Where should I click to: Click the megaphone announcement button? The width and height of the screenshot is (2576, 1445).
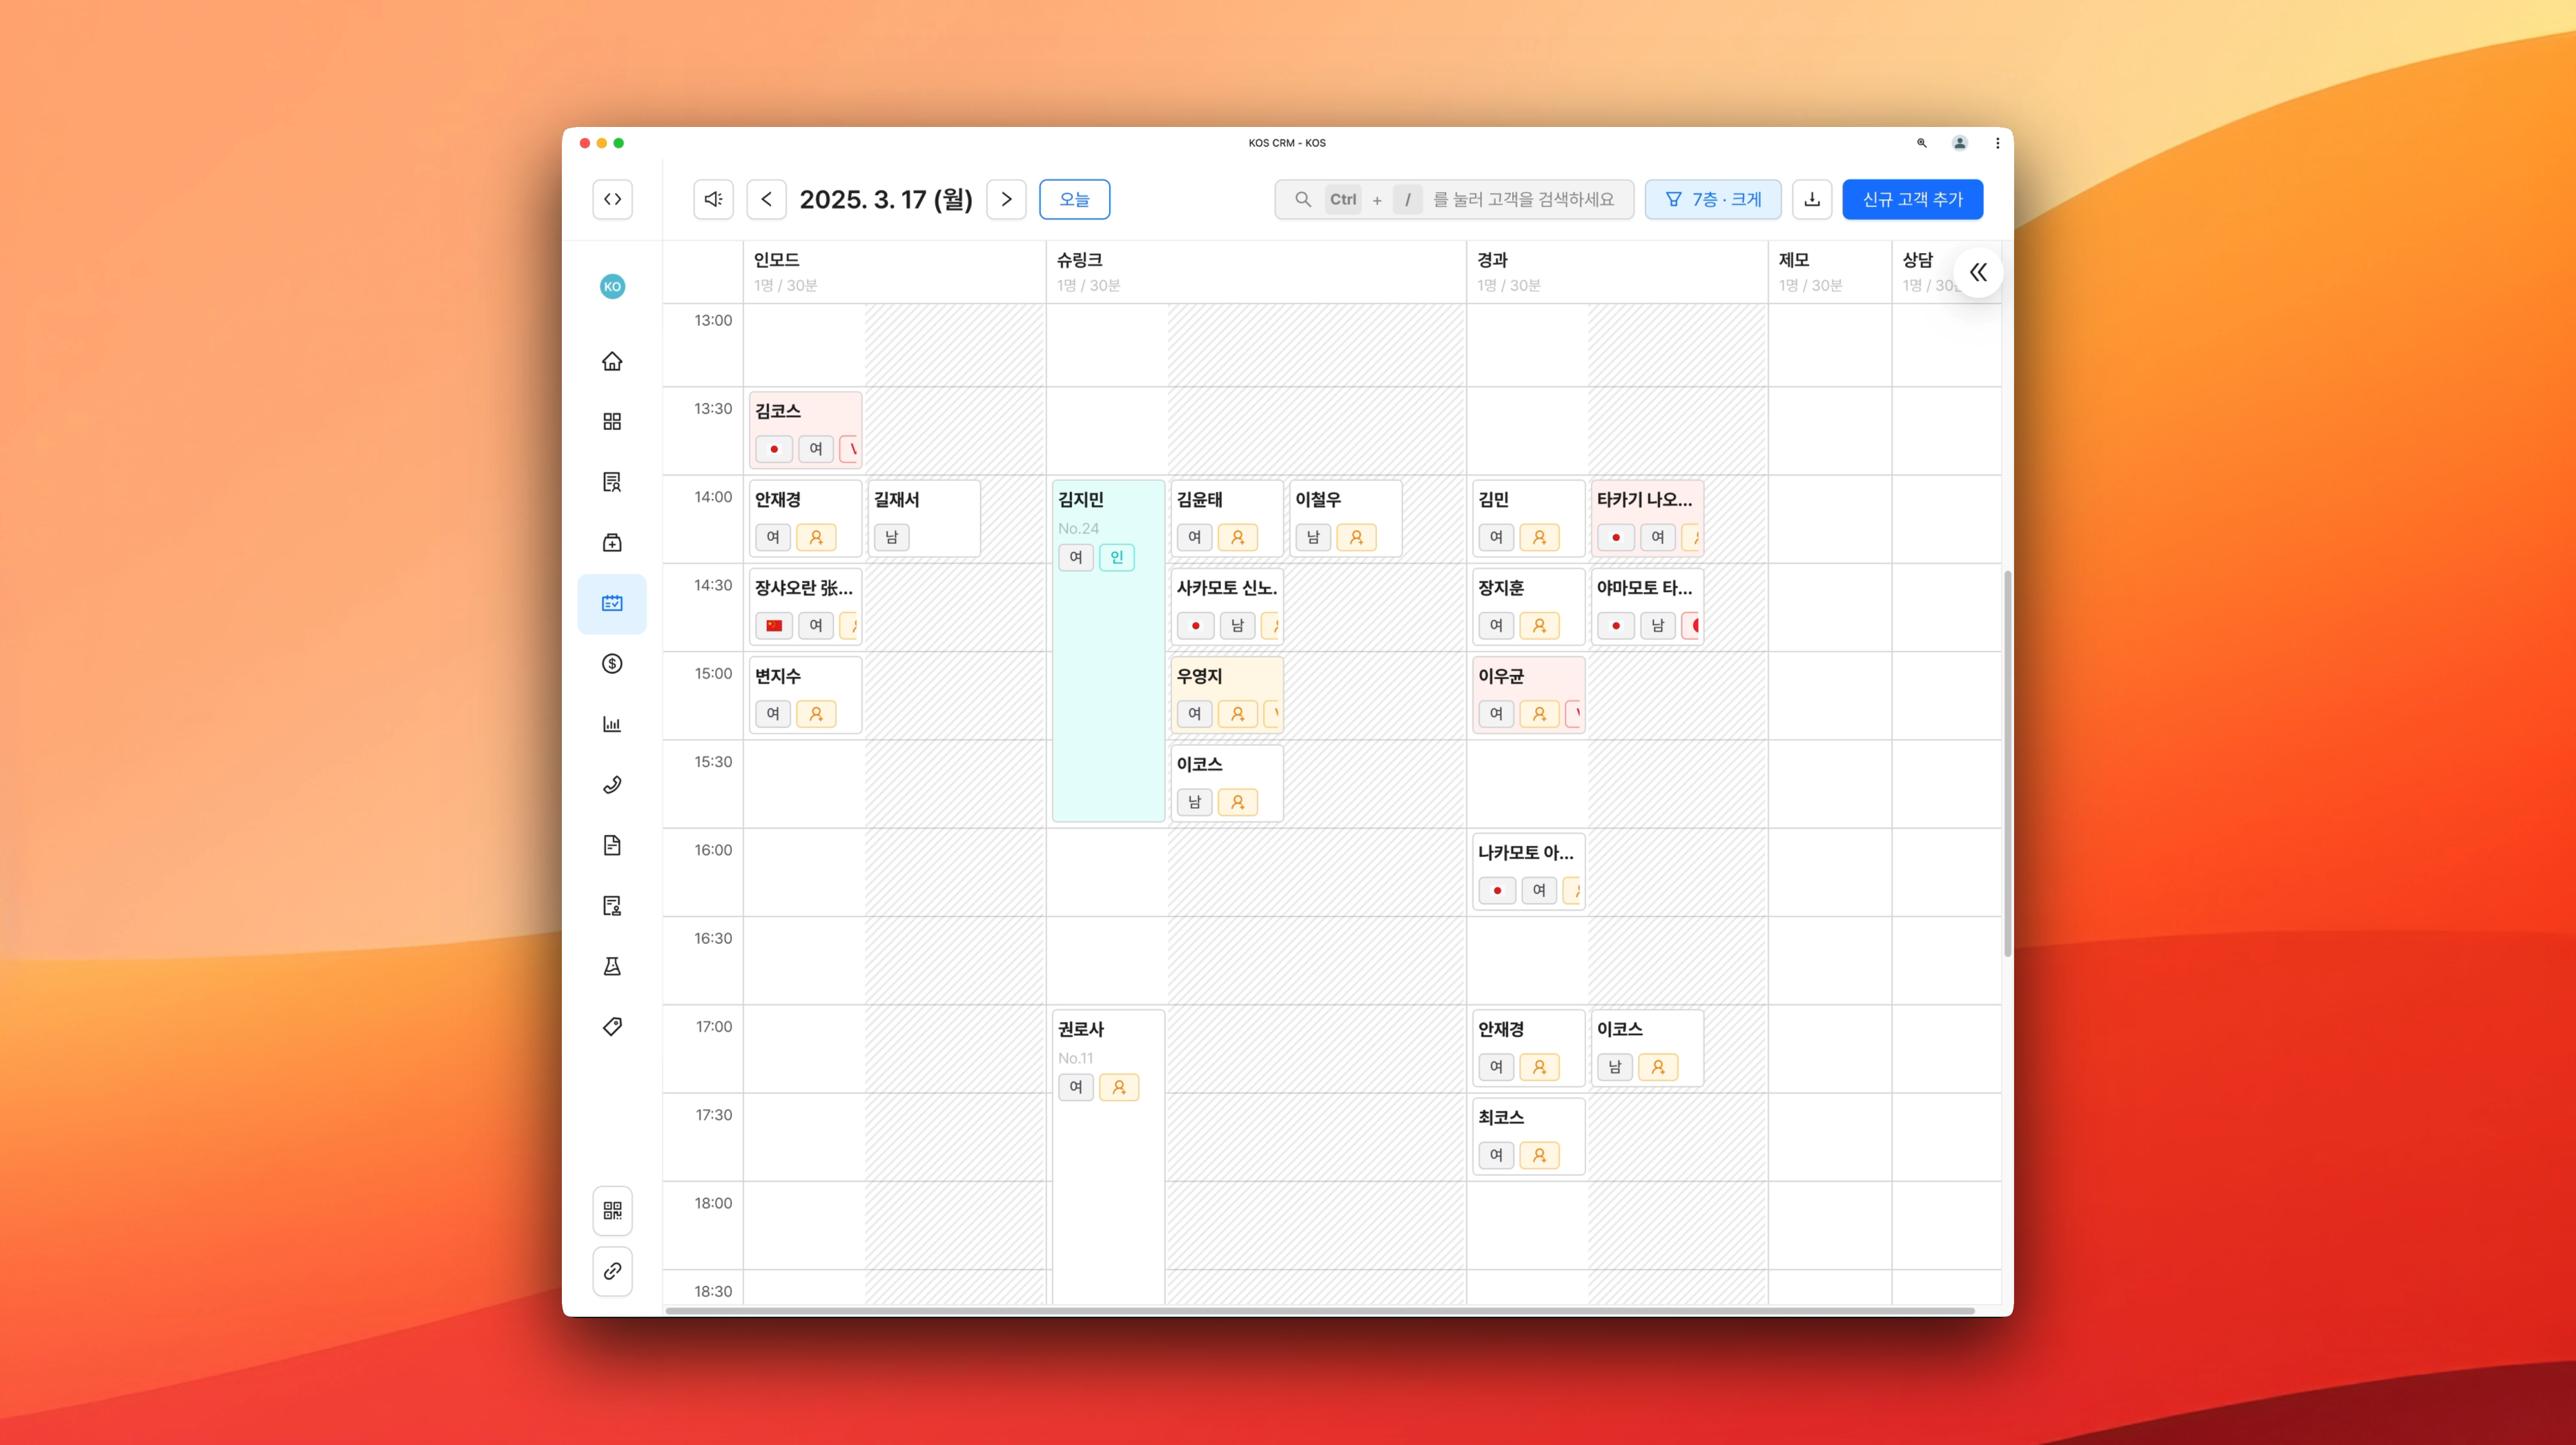pos(713,199)
